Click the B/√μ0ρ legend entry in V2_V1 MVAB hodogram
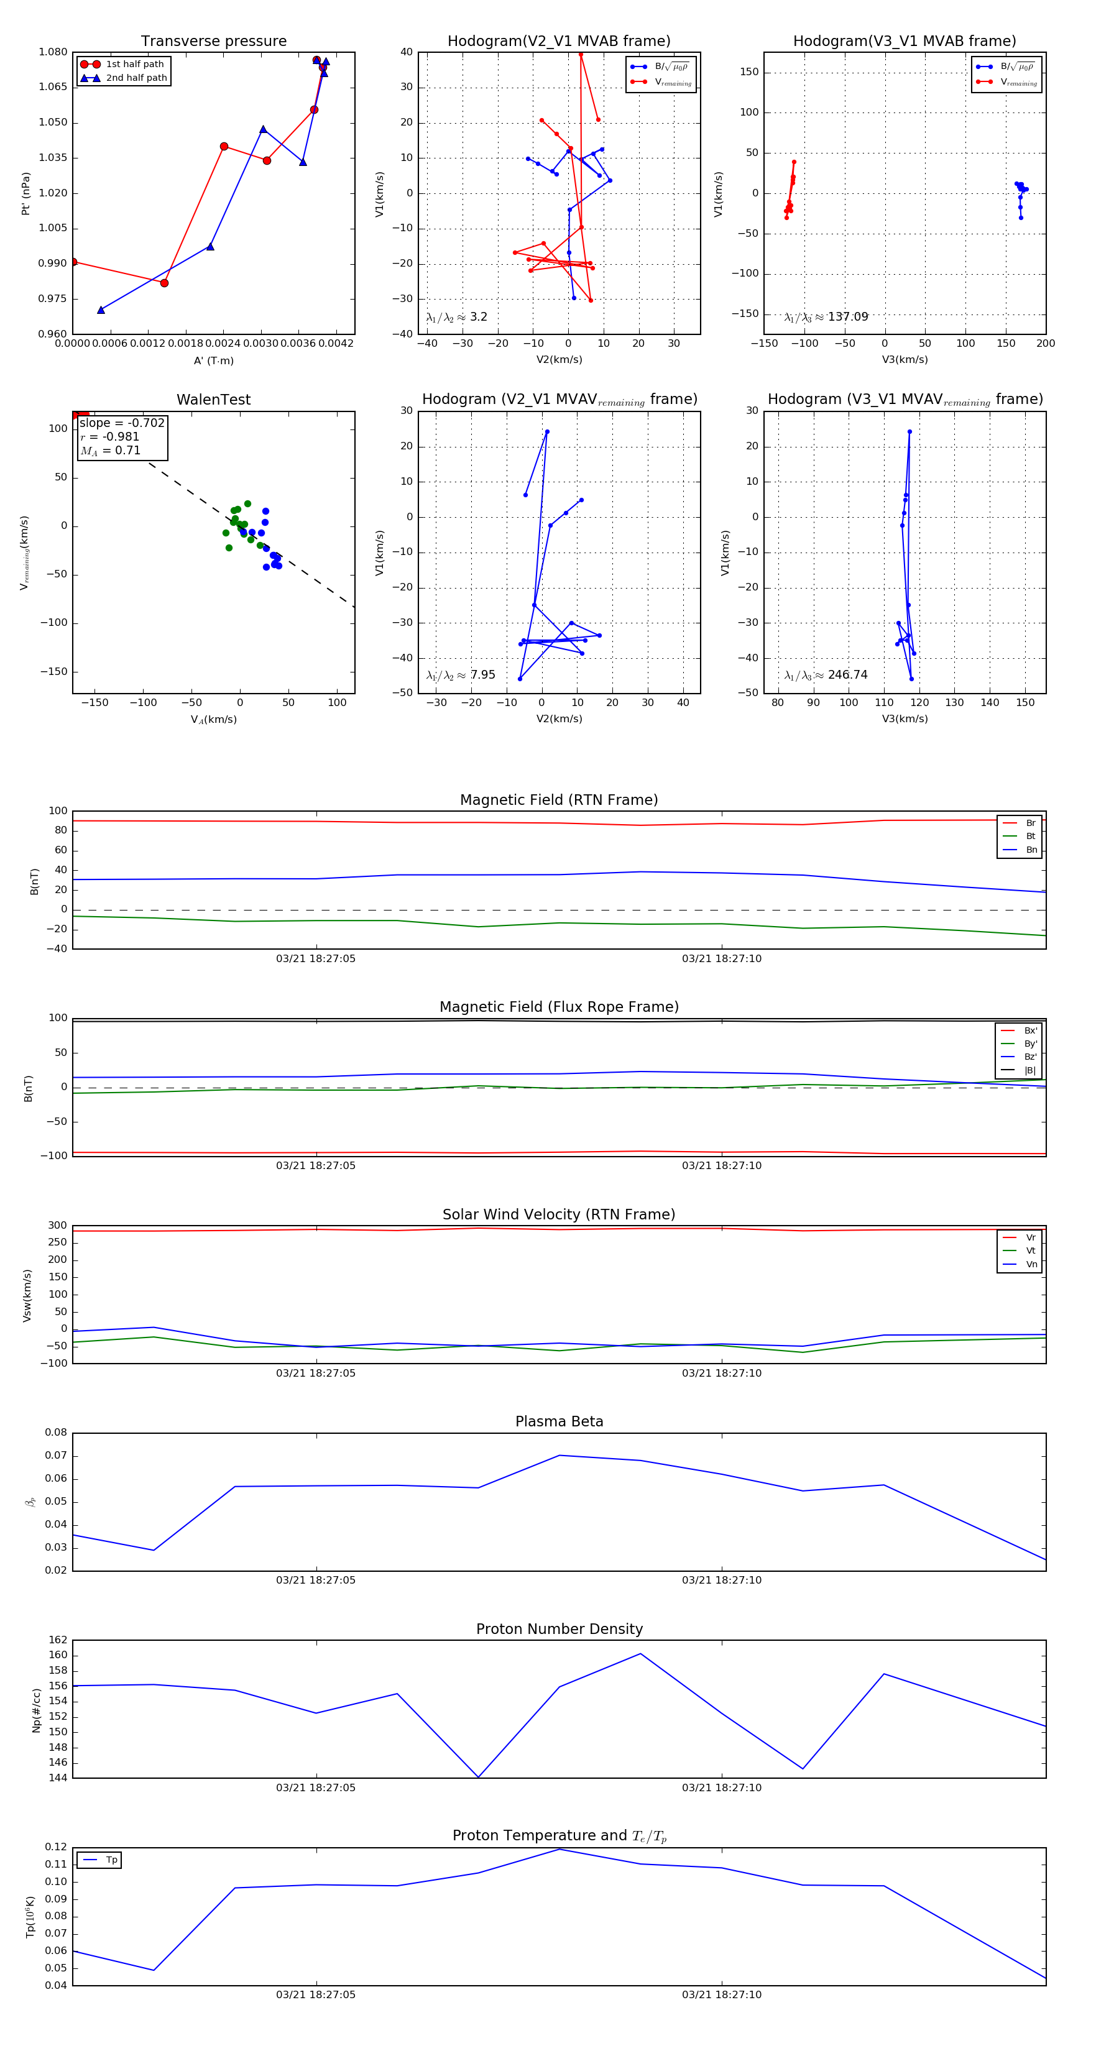The width and height of the screenshot is (1119, 2051). click(x=660, y=67)
